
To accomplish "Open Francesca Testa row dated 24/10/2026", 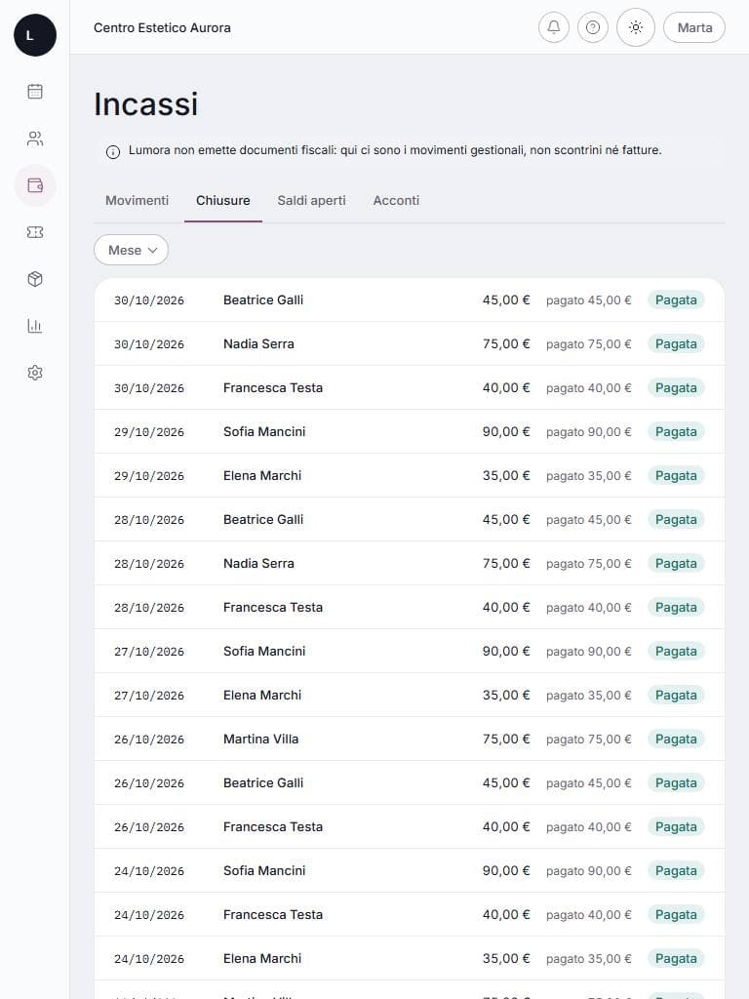I will [x=410, y=915].
